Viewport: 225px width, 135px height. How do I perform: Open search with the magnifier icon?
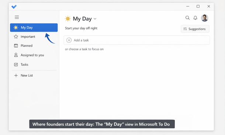[x=187, y=18]
